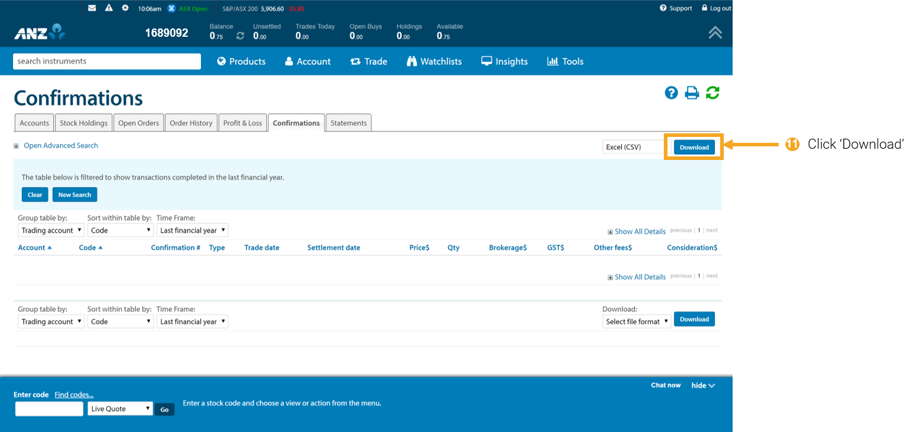Click the alerts warning icon
The width and height of the screenshot is (914, 432).
coord(108,8)
